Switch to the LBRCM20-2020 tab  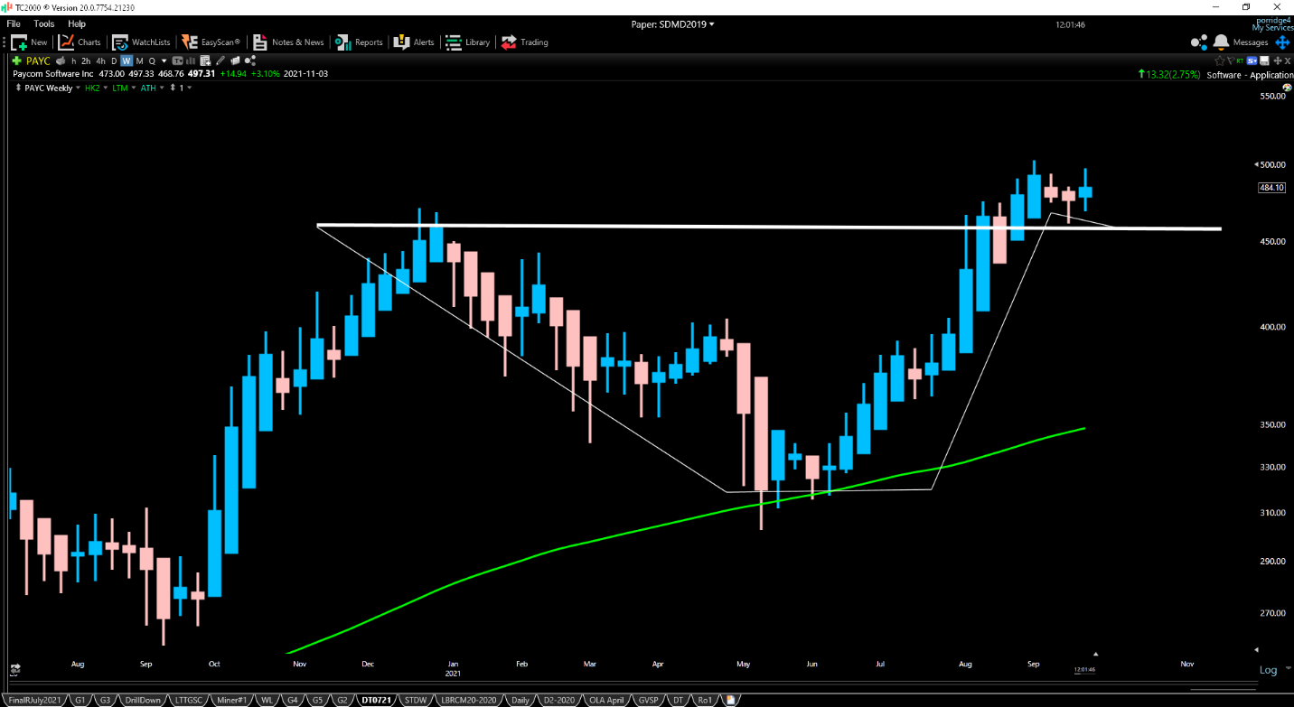click(x=468, y=700)
